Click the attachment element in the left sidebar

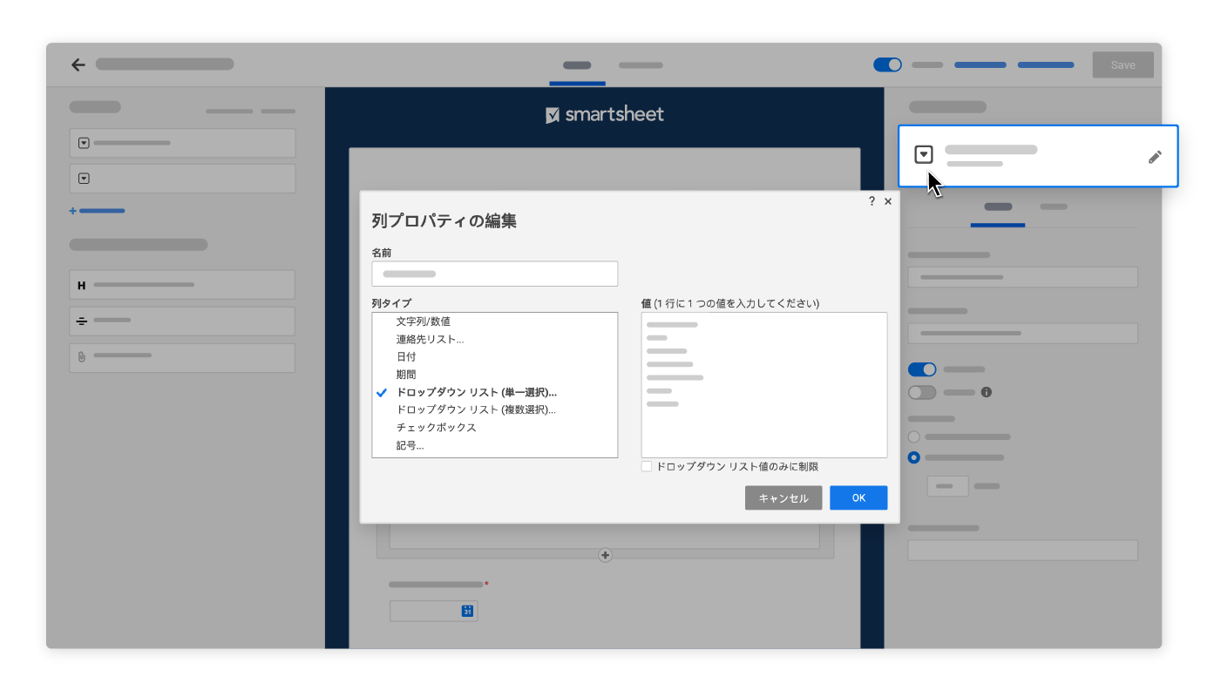(x=182, y=356)
